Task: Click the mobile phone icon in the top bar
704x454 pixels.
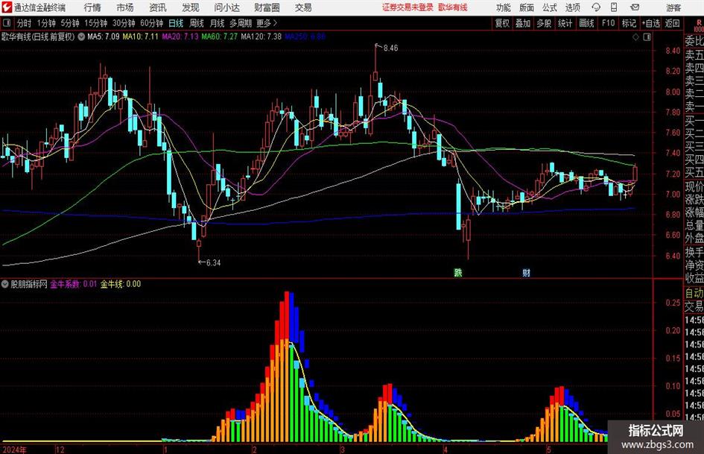Action: [614, 7]
